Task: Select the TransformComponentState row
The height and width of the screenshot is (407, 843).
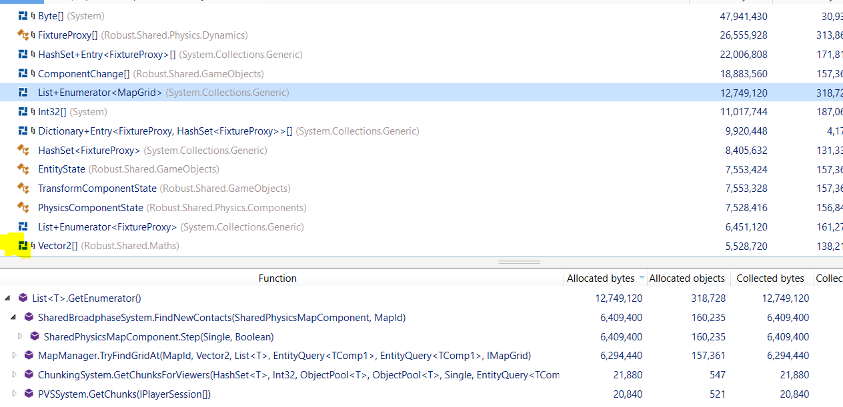Action: tap(421, 189)
